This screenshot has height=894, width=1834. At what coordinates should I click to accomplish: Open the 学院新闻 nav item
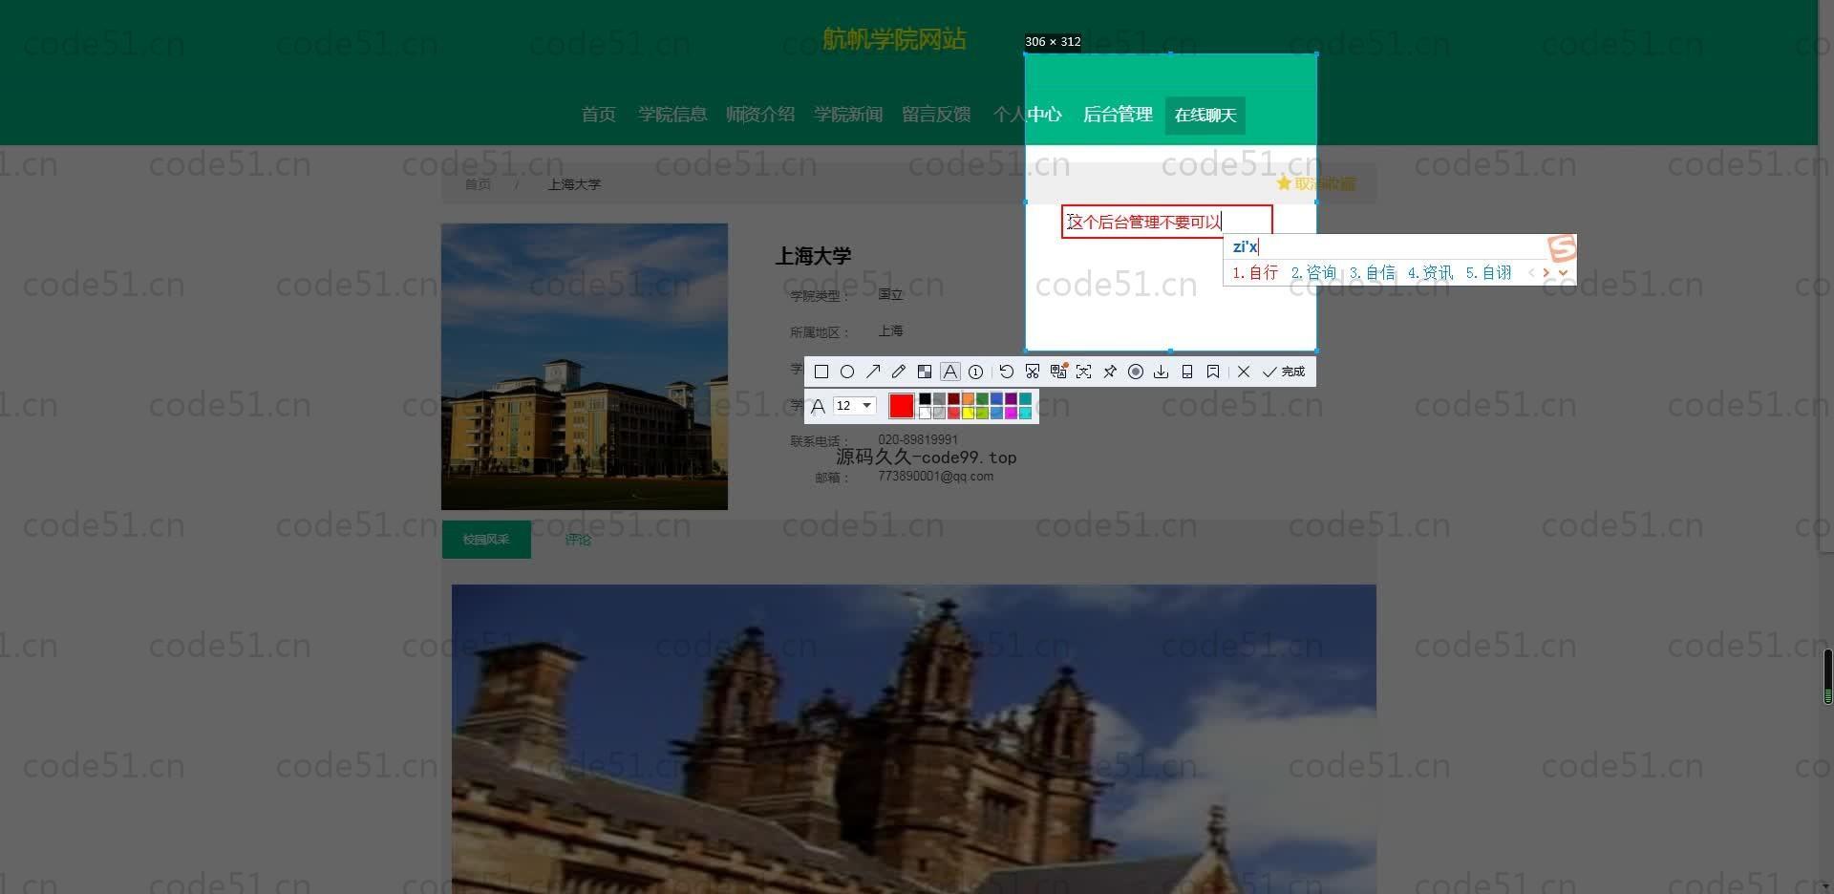coord(848,115)
